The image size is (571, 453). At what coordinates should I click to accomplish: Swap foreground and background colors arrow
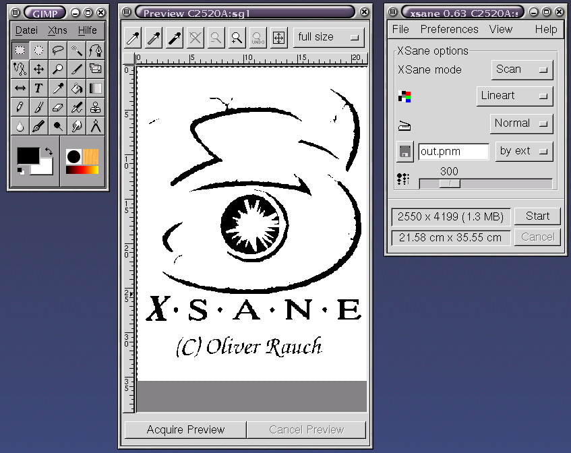point(49,151)
